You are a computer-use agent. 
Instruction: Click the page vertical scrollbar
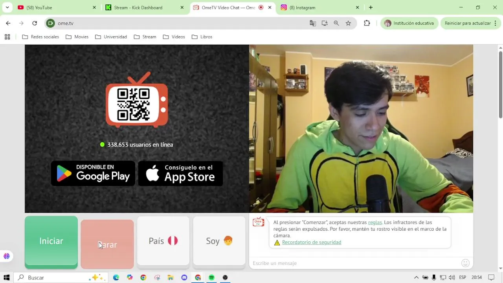pos(500,85)
